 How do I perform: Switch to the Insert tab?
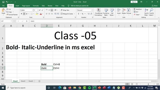17,6
